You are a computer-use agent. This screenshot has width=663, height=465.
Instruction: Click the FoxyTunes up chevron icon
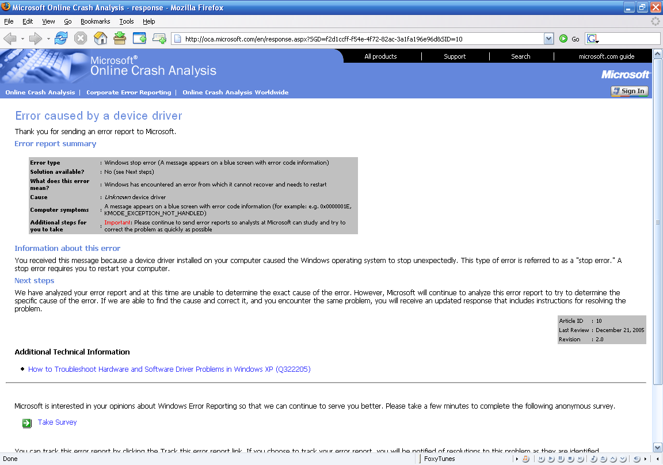point(613,459)
